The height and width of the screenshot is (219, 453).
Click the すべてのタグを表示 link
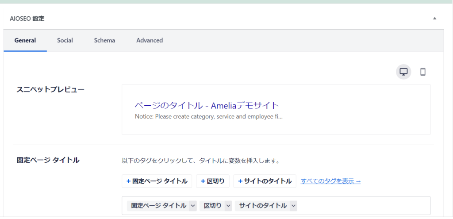[330, 181]
